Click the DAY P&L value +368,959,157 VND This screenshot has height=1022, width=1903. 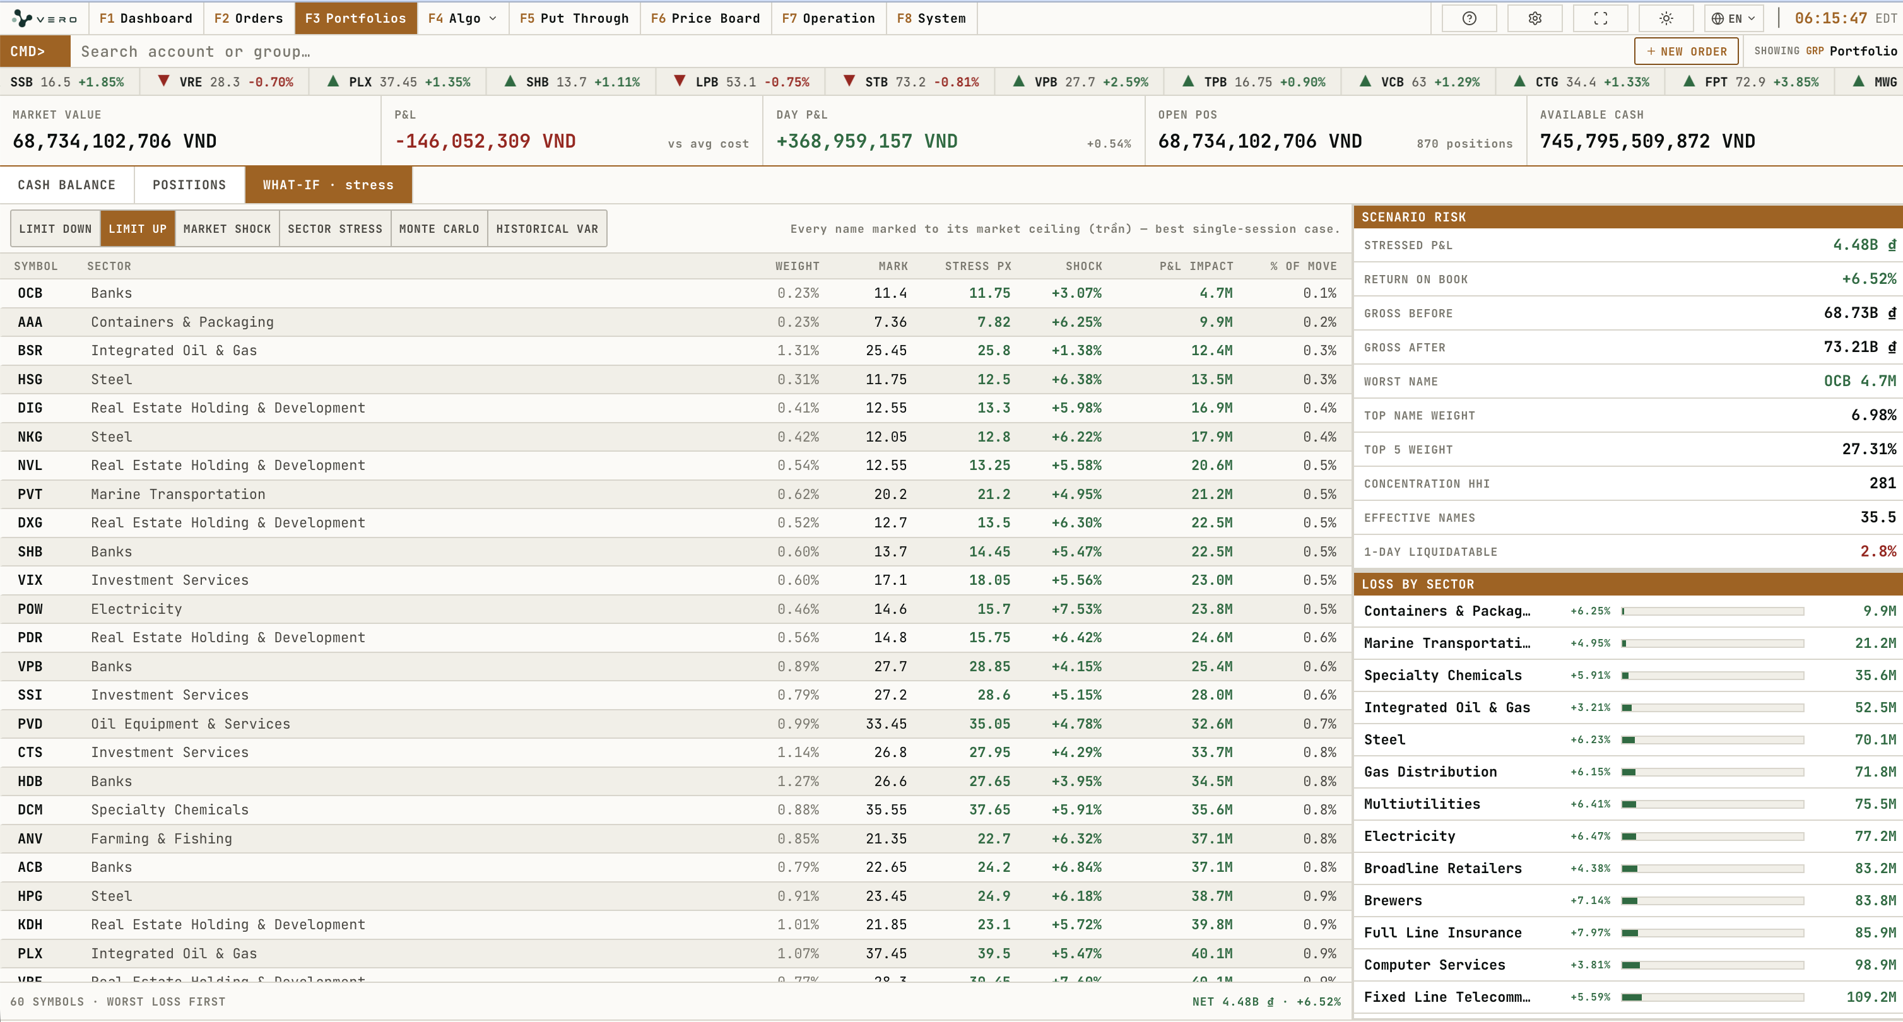[x=866, y=141]
